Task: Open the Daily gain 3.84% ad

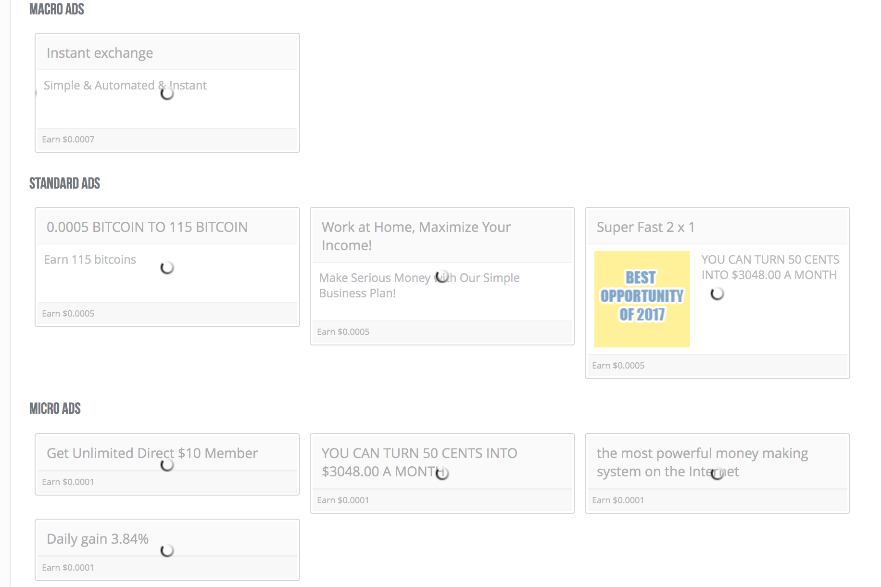Action: coord(98,539)
